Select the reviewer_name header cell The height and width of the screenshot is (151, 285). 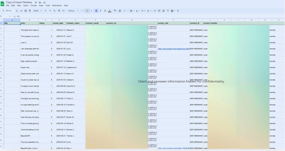point(75,23)
